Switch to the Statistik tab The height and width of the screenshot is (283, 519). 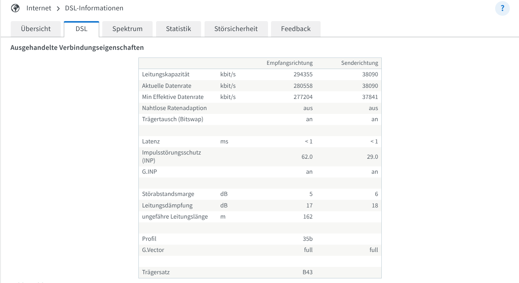(x=178, y=29)
